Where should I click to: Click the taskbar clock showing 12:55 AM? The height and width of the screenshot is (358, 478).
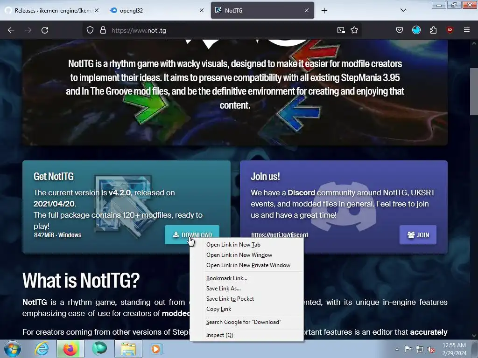click(x=454, y=349)
